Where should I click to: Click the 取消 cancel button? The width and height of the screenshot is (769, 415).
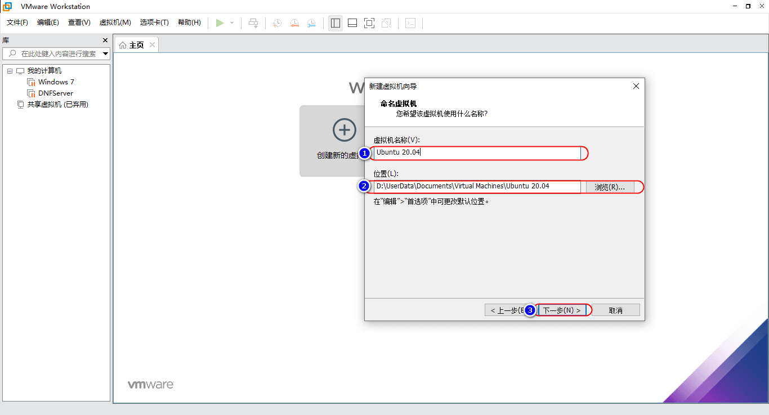click(616, 310)
